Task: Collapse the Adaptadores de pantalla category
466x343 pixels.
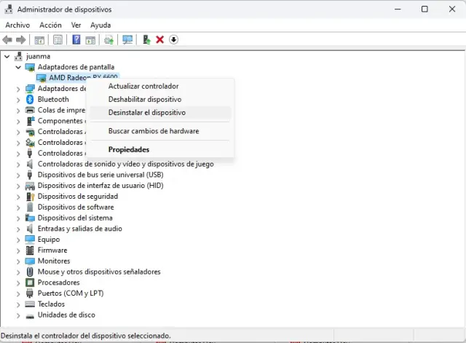Action: (19, 67)
